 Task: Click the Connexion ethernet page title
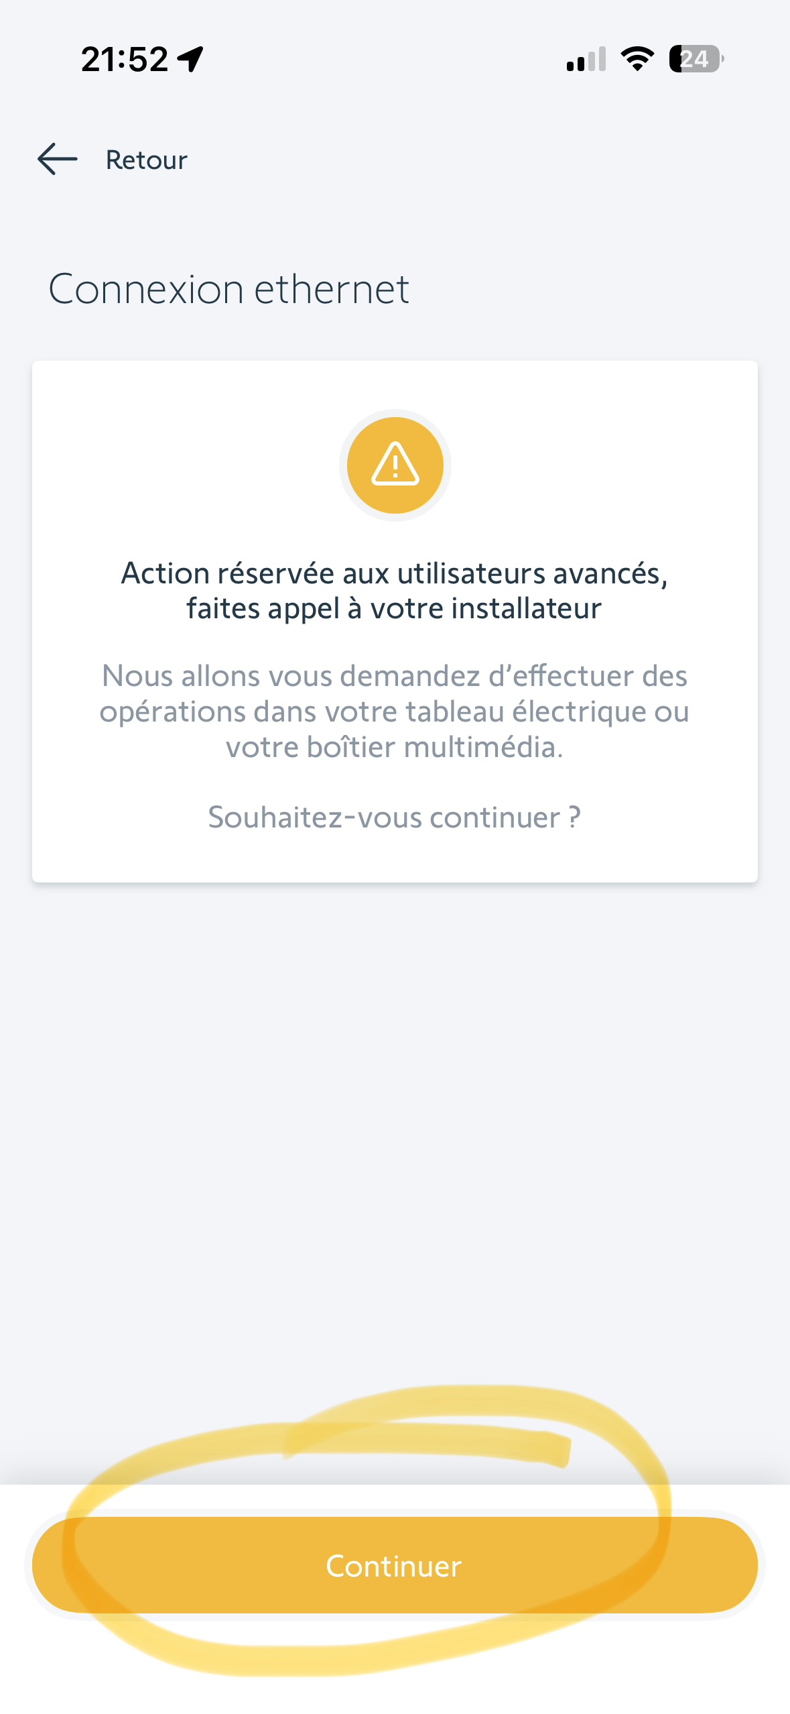pos(228,289)
